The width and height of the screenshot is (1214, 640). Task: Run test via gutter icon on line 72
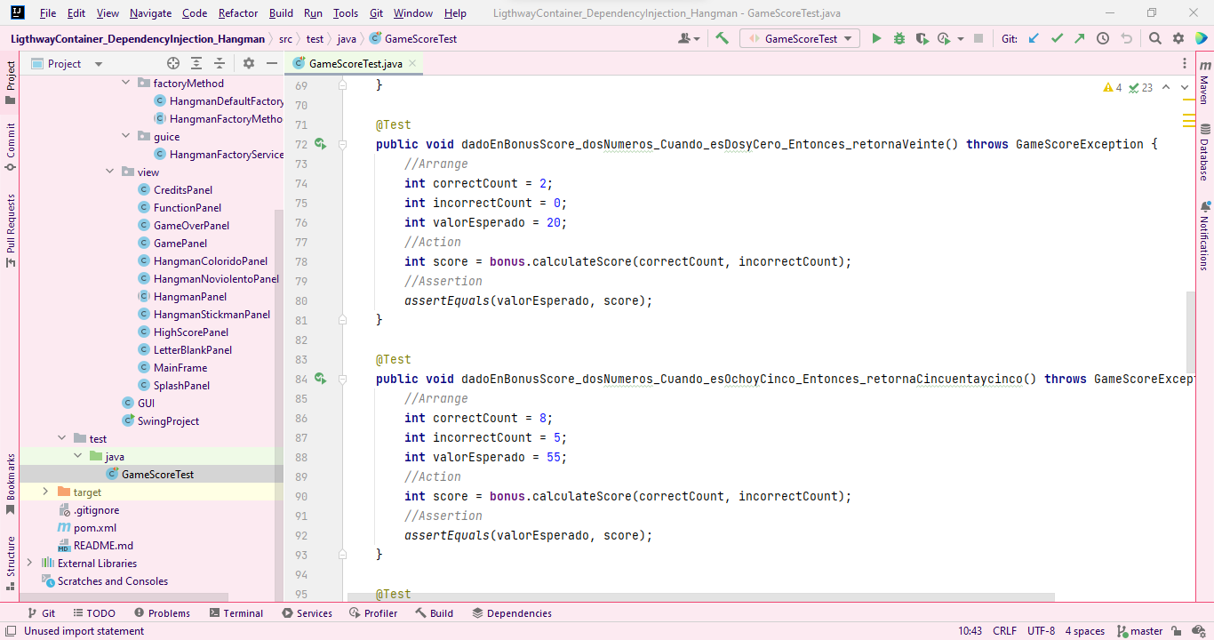click(321, 144)
